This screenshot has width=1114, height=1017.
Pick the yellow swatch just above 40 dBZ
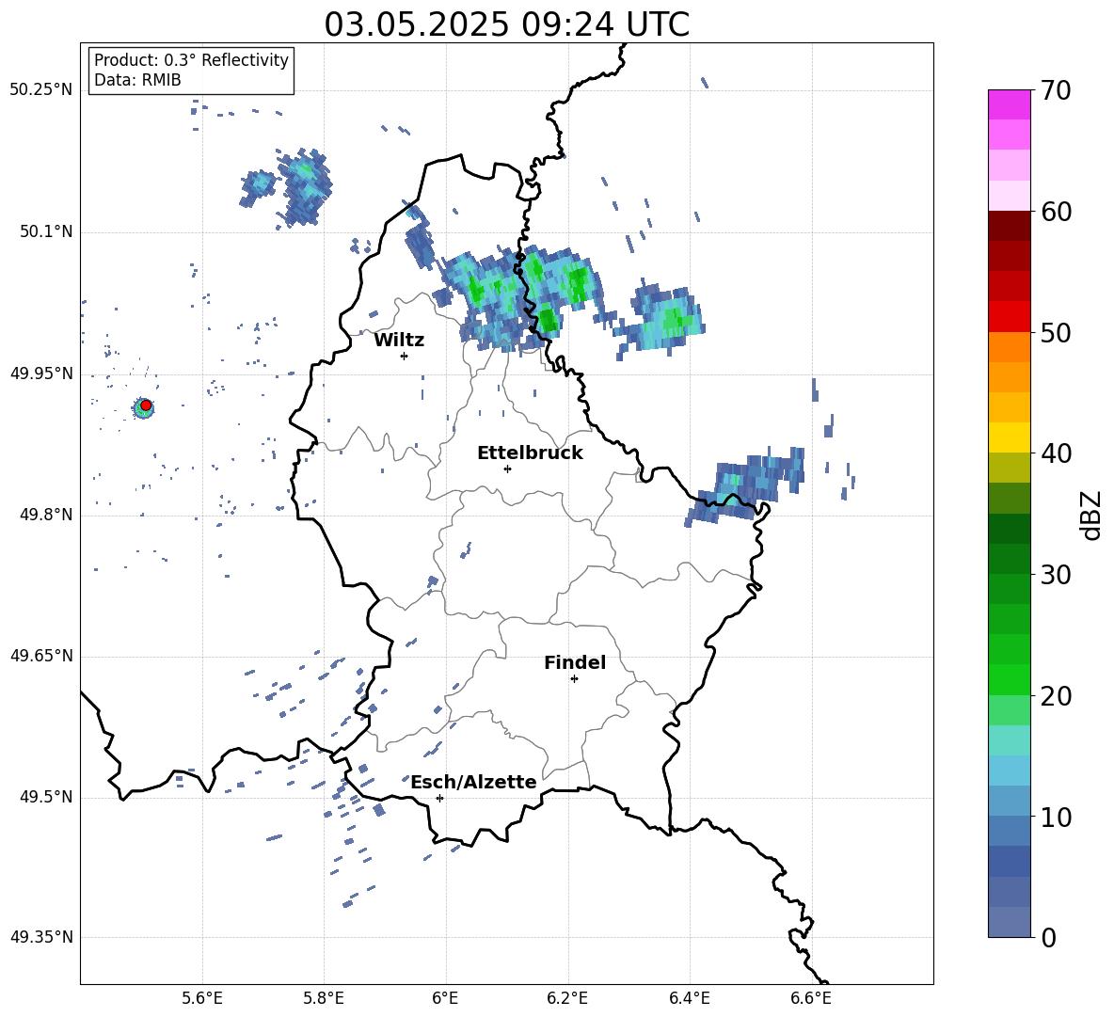click(1009, 437)
